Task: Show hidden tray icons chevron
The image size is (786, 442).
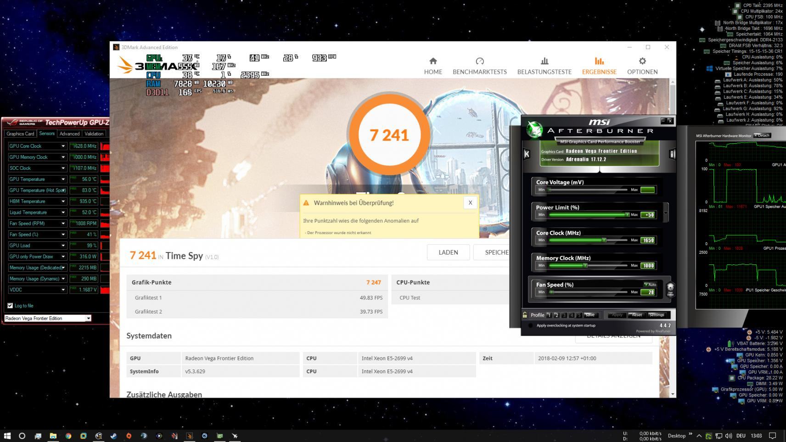Action: pyautogui.click(x=699, y=436)
